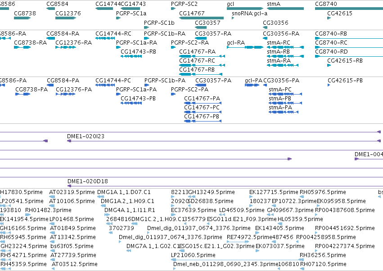The height and width of the screenshot is (271, 383).
Task: Select the CG14767-RC transcript label
Action: click(197, 61)
